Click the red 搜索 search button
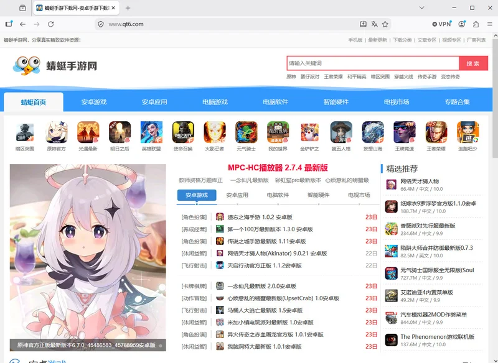 coord(473,63)
